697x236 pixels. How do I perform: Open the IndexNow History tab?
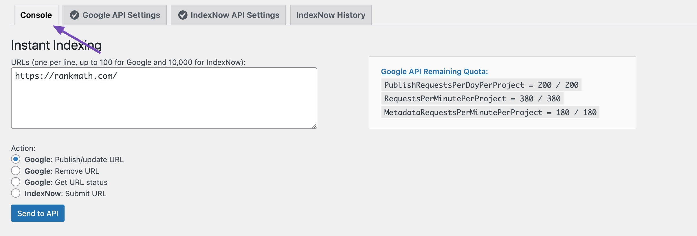331,15
